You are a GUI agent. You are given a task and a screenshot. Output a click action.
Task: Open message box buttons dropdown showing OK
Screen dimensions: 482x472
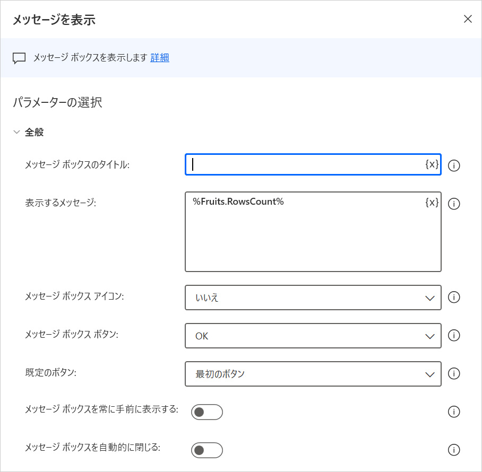click(313, 336)
